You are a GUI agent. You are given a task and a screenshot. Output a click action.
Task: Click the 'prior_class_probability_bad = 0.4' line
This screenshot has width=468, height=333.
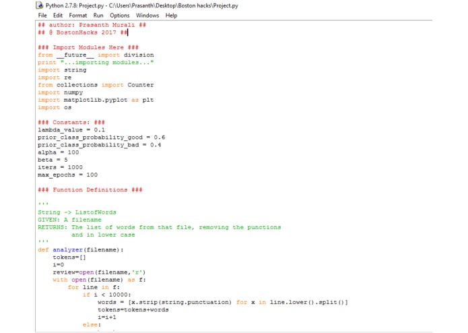(100, 145)
